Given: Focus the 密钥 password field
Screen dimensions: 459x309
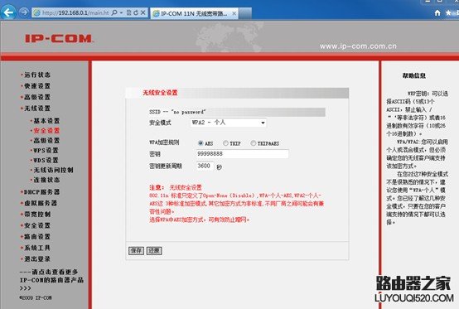Looking at the screenshot, I should 243,154.
